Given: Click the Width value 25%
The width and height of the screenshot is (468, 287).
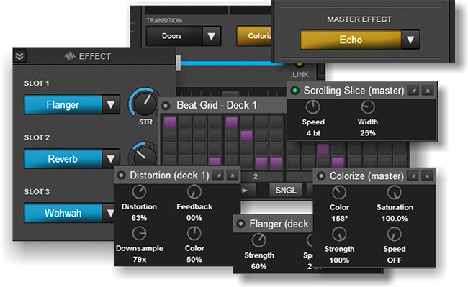Looking at the screenshot, I should click(368, 133).
